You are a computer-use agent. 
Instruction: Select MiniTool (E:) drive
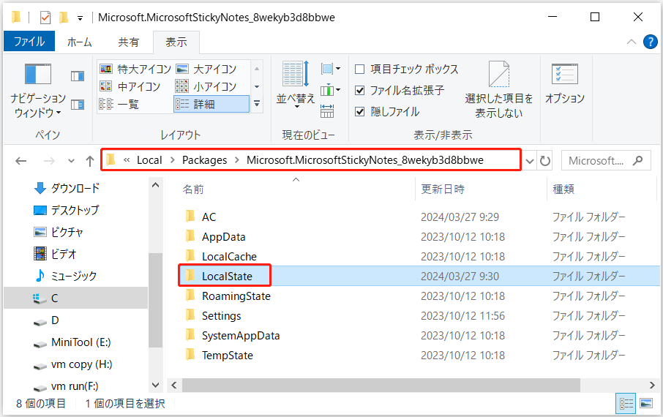coord(80,342)
